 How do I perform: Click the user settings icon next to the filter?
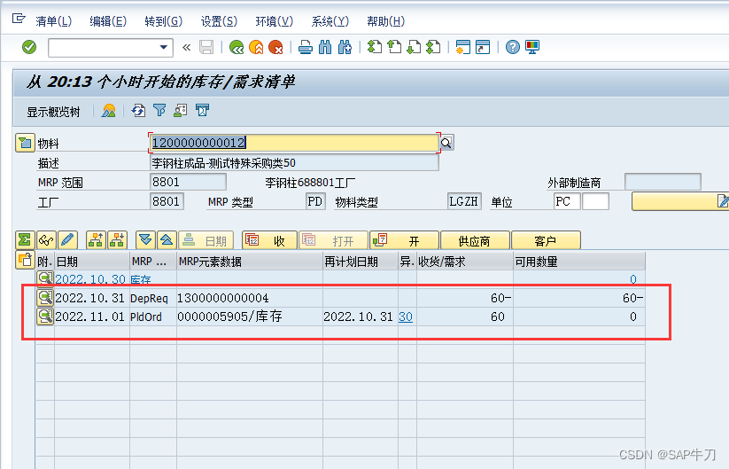point(181,111)
